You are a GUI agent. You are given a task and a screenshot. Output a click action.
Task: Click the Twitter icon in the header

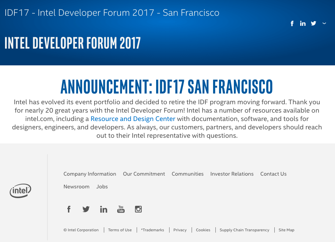[313, 23]
